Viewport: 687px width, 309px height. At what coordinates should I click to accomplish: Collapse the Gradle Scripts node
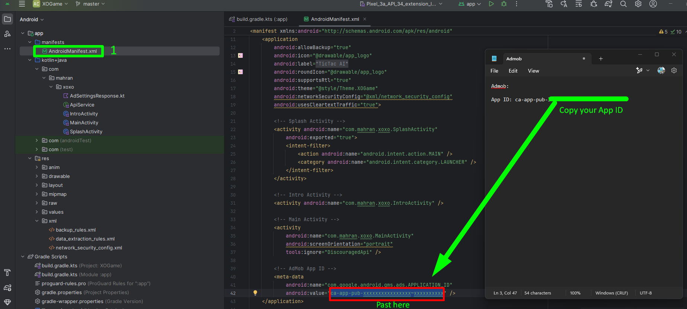(x=23, y=257)
